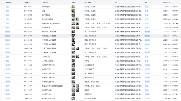Viewport: 181px width, 101px height.
Task: Click the training date 2024-11-18
Action: pyautogui.click(x=28, y=69)
